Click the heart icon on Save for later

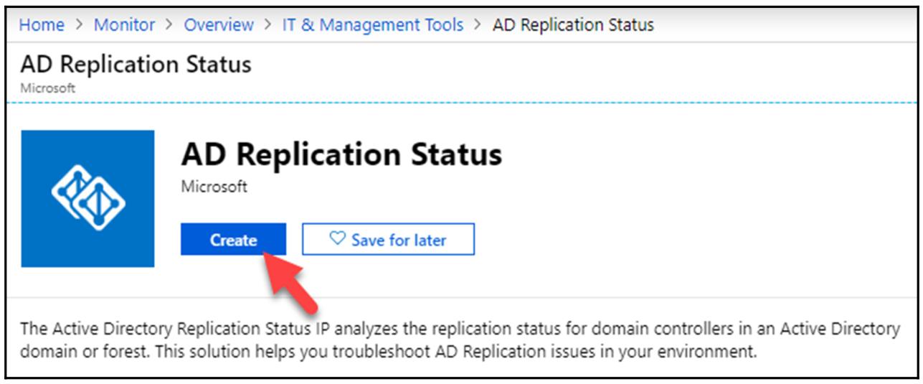pos(337,239)
